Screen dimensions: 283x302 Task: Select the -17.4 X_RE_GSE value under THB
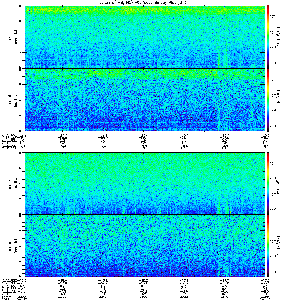(22, 135)
